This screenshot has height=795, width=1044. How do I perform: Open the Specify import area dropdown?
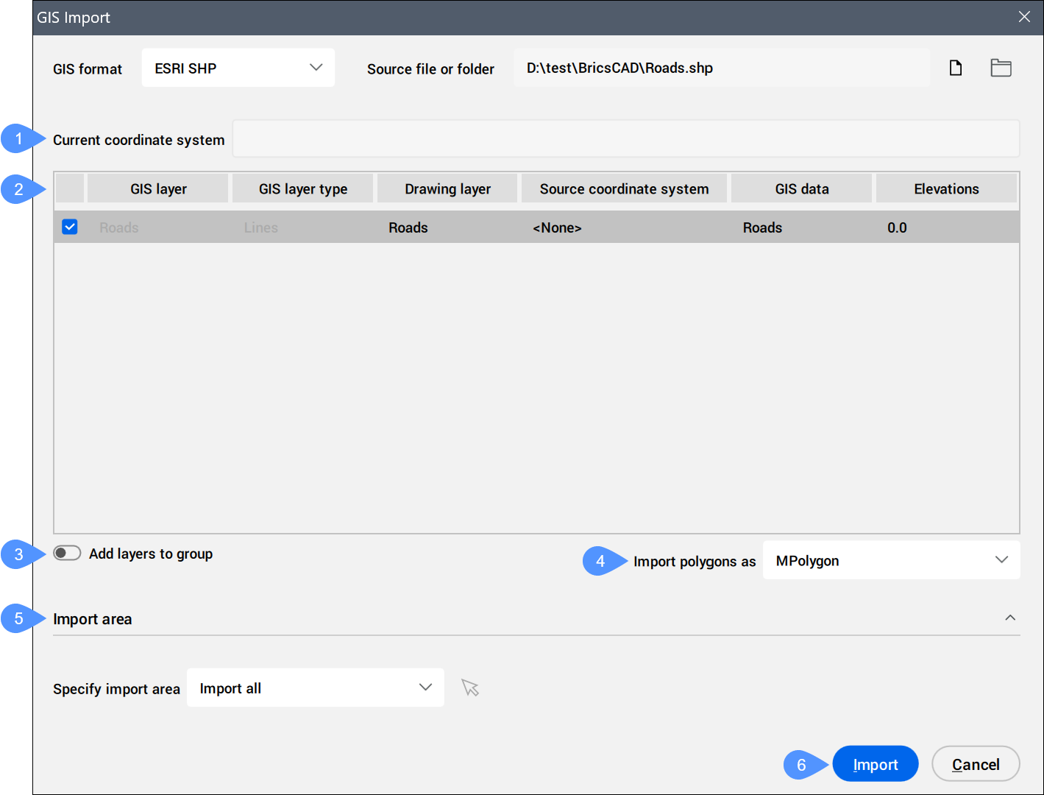(x=315, y=688)
